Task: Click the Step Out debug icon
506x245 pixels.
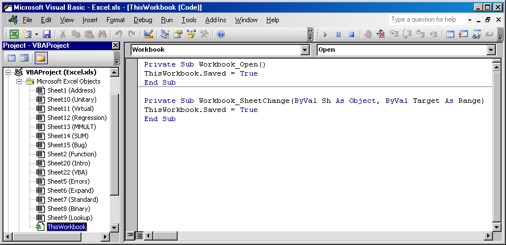Action: pos(421,34)
